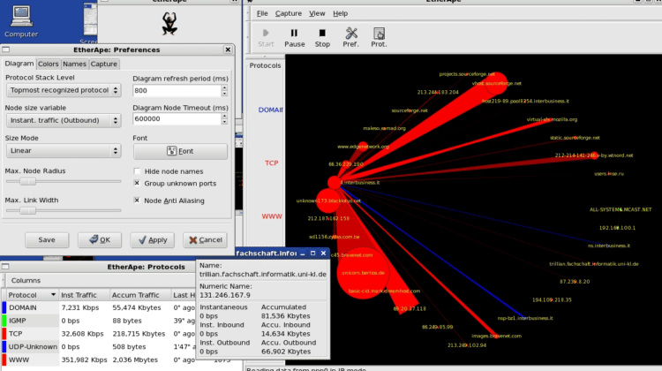Uncheck Group unknown ports

click(x=137, y=183)
